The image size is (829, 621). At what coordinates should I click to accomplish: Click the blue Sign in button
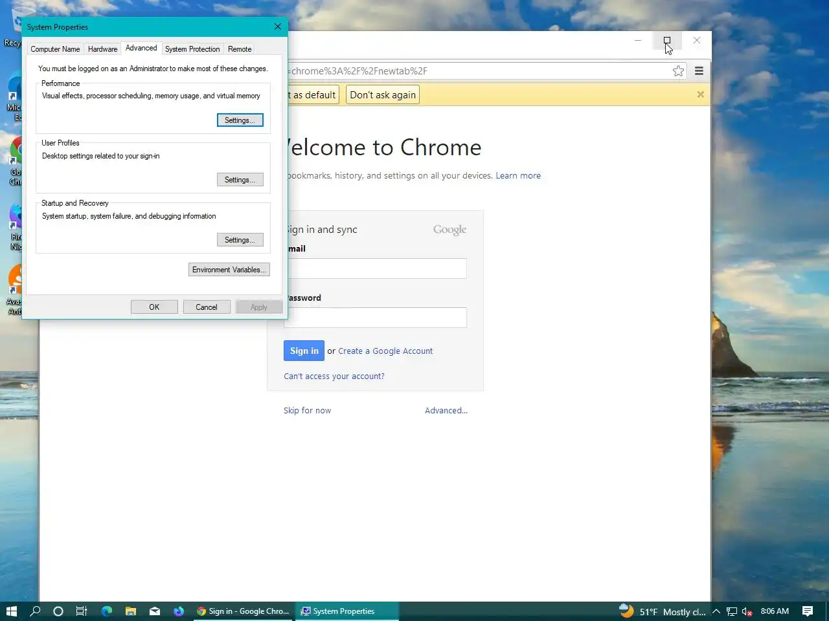(304, 351)
